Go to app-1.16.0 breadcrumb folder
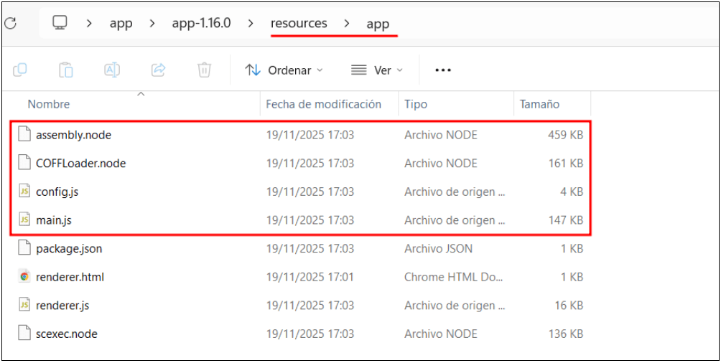 (x=201, y=24)
